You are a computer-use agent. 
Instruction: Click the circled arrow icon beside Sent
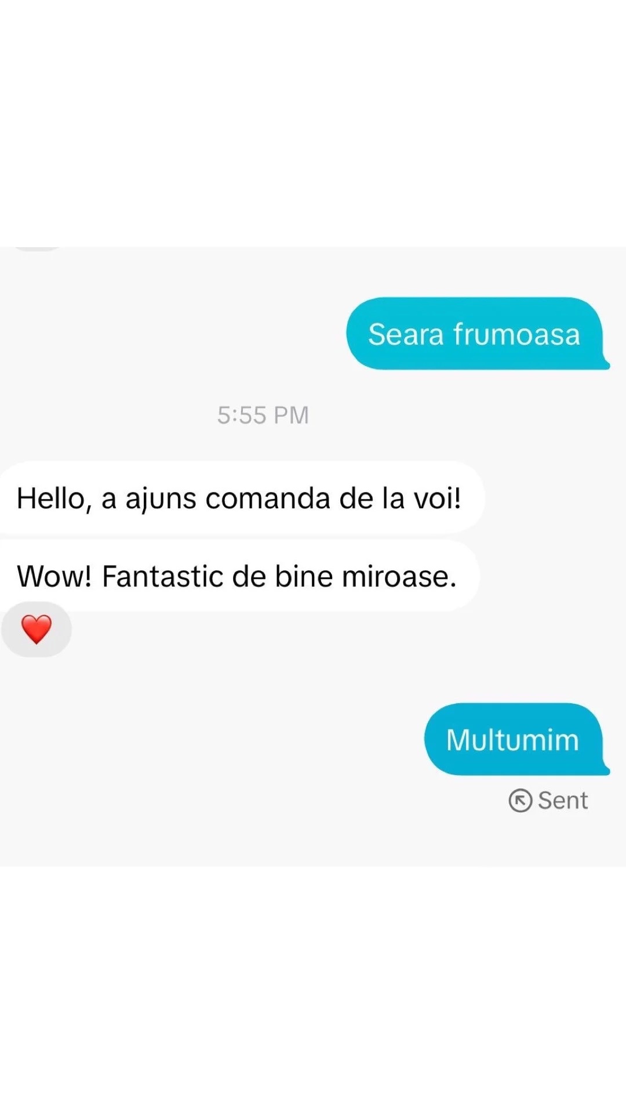pos(520,801)
